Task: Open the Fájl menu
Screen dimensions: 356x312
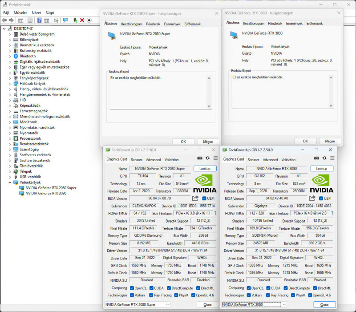Action: [x=6, y=13]
